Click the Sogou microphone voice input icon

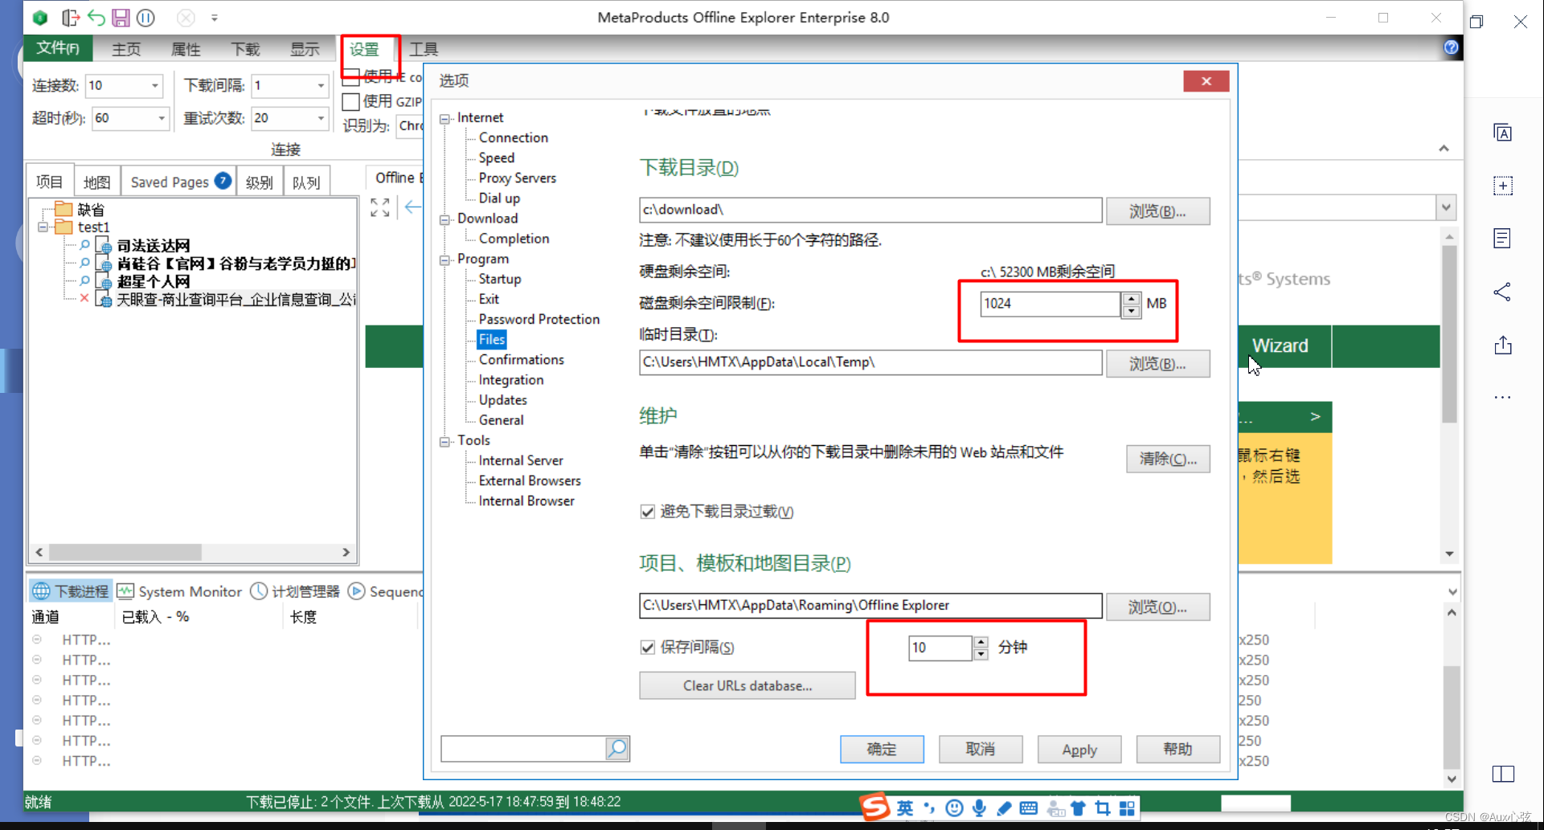pos(979,808)
